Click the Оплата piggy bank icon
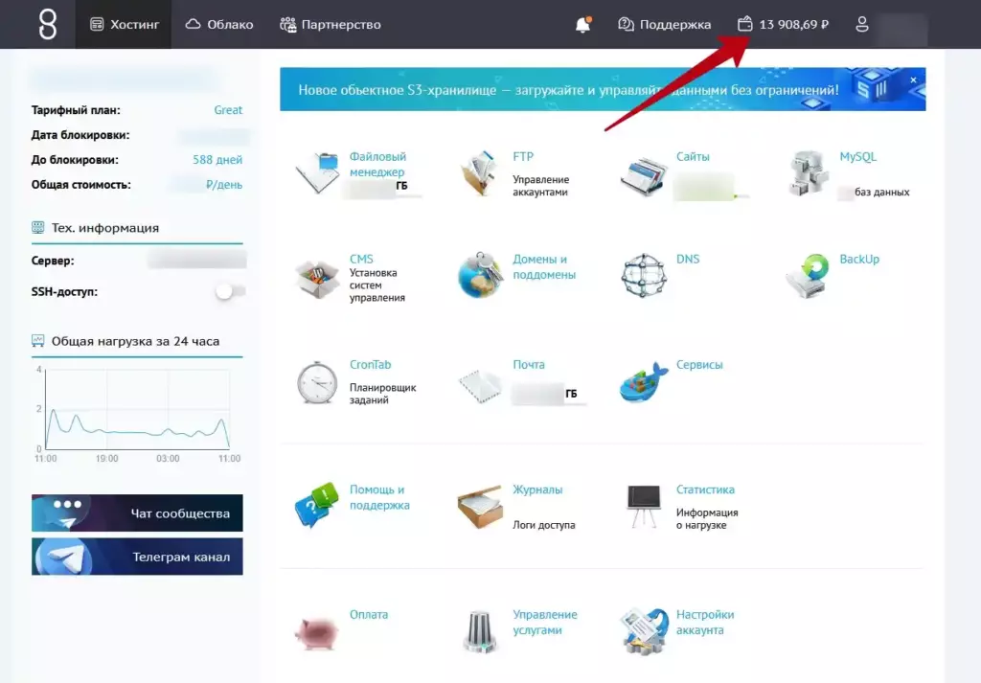Image resolution: width=981 pixels, height=683 pixels. [x=316, y=632]
